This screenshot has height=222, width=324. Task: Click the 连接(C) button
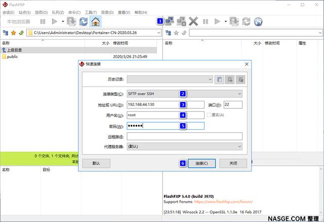coord(201,163)
